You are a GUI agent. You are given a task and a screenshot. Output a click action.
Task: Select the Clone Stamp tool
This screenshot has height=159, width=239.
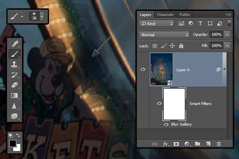pos(14,64)
